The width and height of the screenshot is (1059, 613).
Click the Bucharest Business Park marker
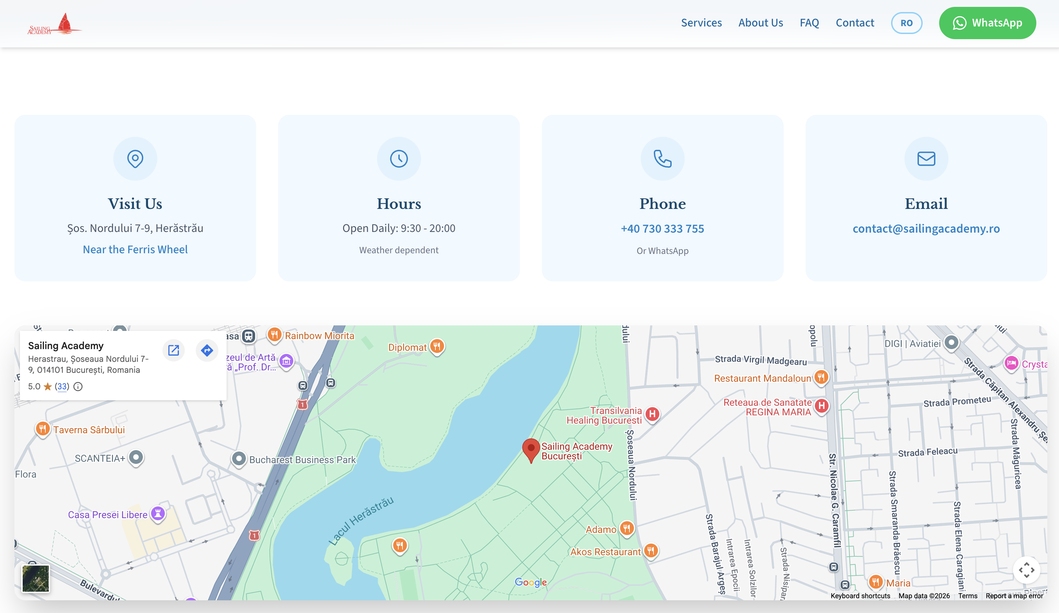click(x=239, y=459)
